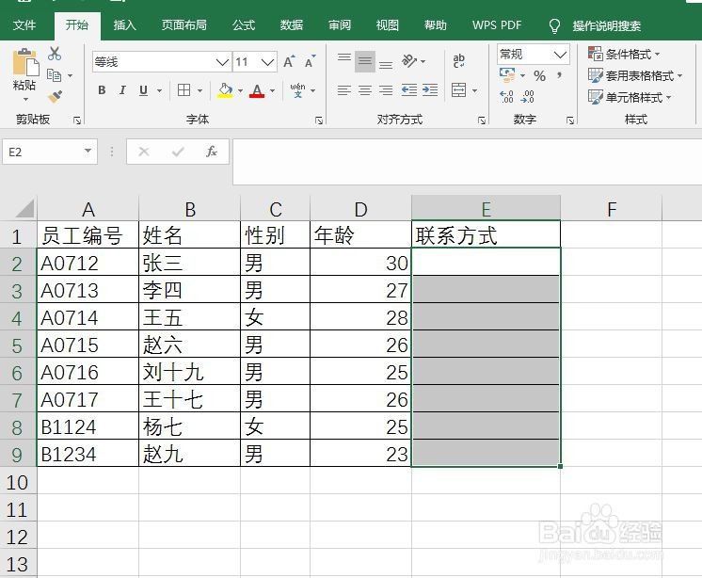Open 条件格式 conditional formatting
Screen dimensions: 702x578
pyautogui.click(x=624, y=55)
